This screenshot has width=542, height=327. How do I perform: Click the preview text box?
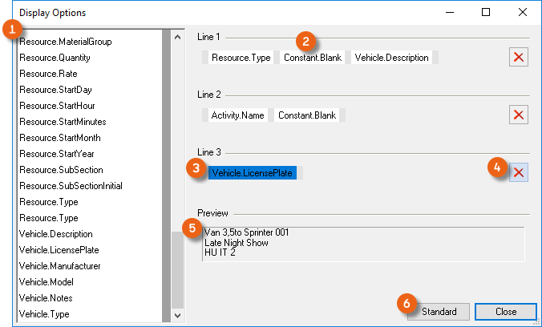click(362, 243)
